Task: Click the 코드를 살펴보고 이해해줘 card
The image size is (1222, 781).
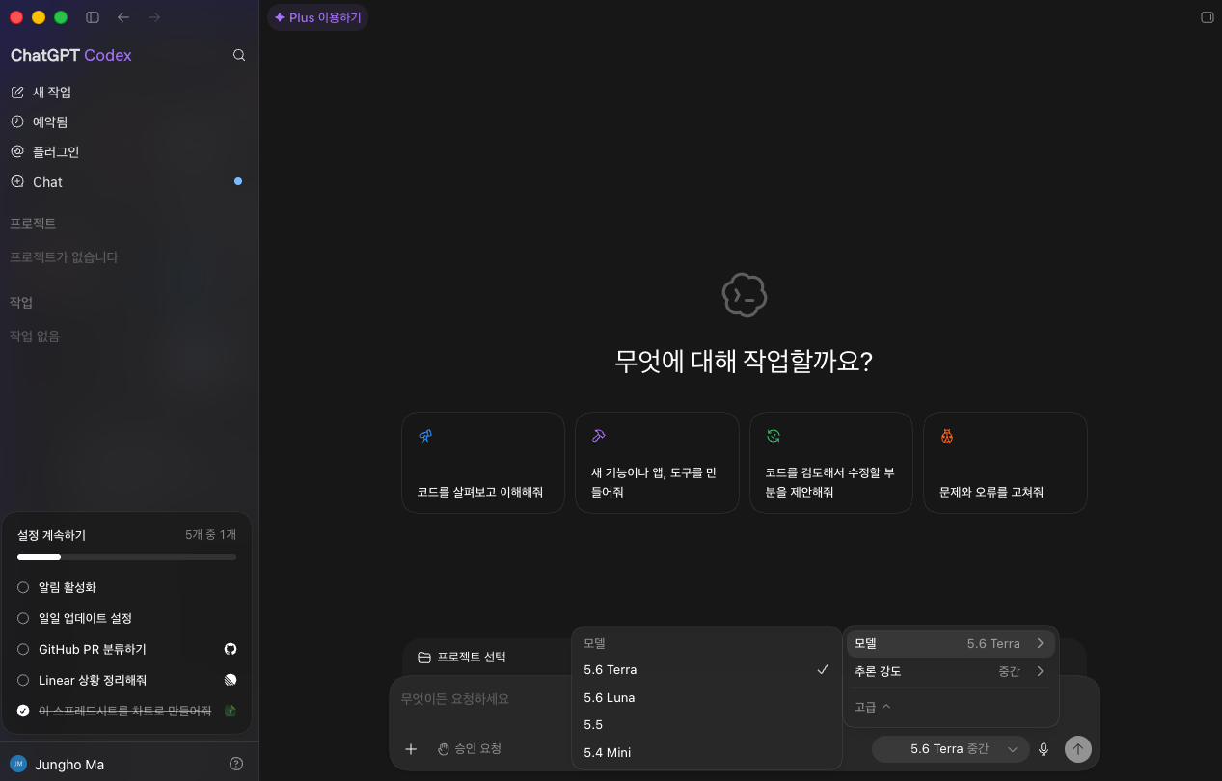Action: (x=483, y=463)
